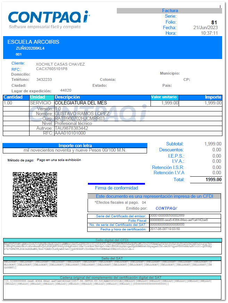Click the 'Cadena original' section header
Image resolution: width=228 pixels, height=303 pixels.
[x=112, y=278]
